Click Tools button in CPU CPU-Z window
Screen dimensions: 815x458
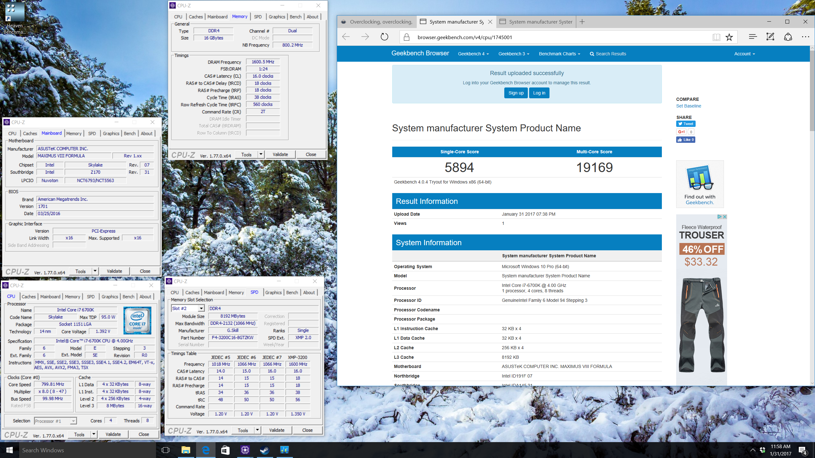(79, 434)
